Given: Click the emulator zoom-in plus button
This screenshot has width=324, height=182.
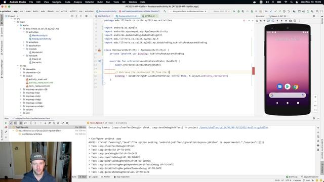Looking at the screenshot, I should point(315,97).
